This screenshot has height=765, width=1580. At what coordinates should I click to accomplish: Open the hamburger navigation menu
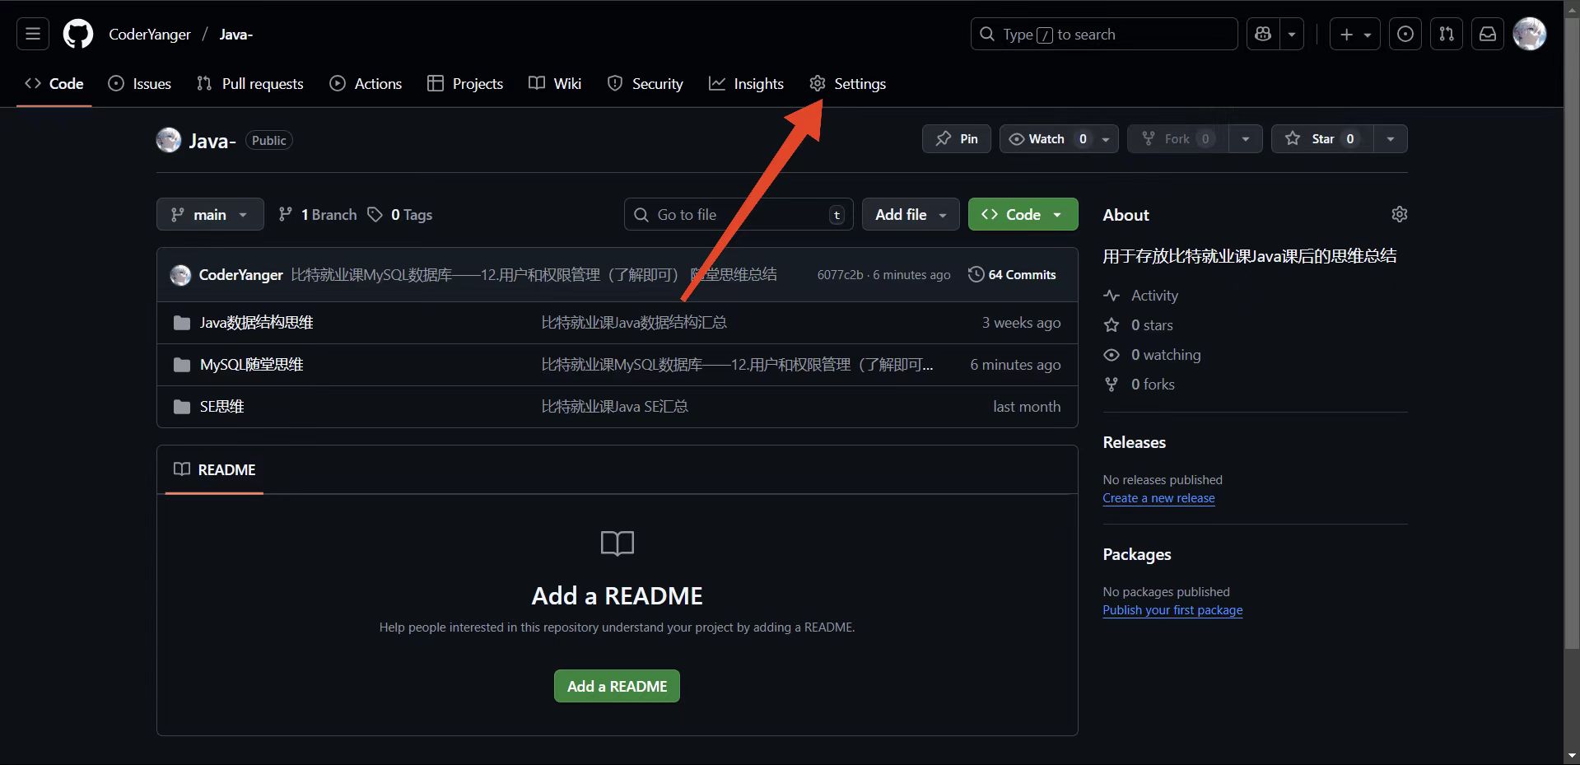[x=33, y=34]
